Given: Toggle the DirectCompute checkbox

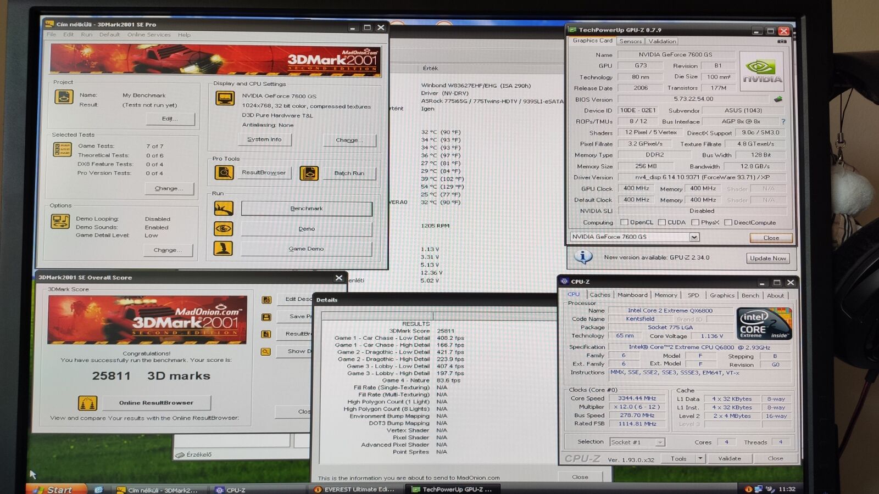Looking at the screenshot, I should (x=728, y=222).
